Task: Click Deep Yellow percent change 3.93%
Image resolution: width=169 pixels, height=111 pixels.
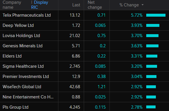Action: pyautogui.click(x=137, y=25)
